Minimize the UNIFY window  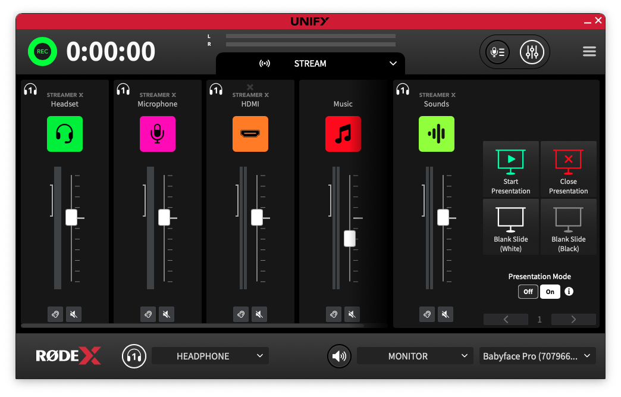pyautogui.click(x=588, y=23)
